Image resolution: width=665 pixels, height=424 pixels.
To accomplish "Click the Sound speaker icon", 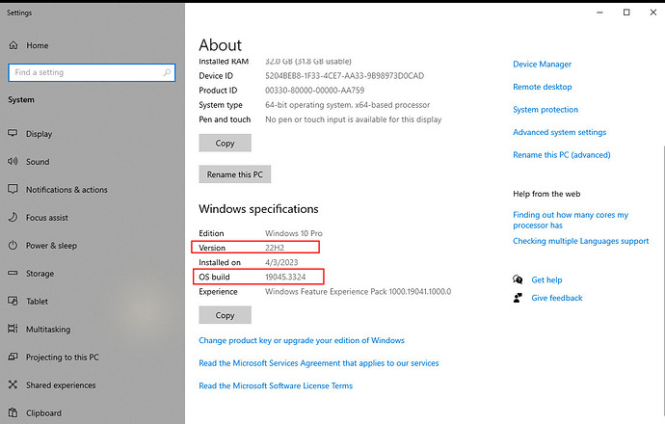I will coord(13,161).
